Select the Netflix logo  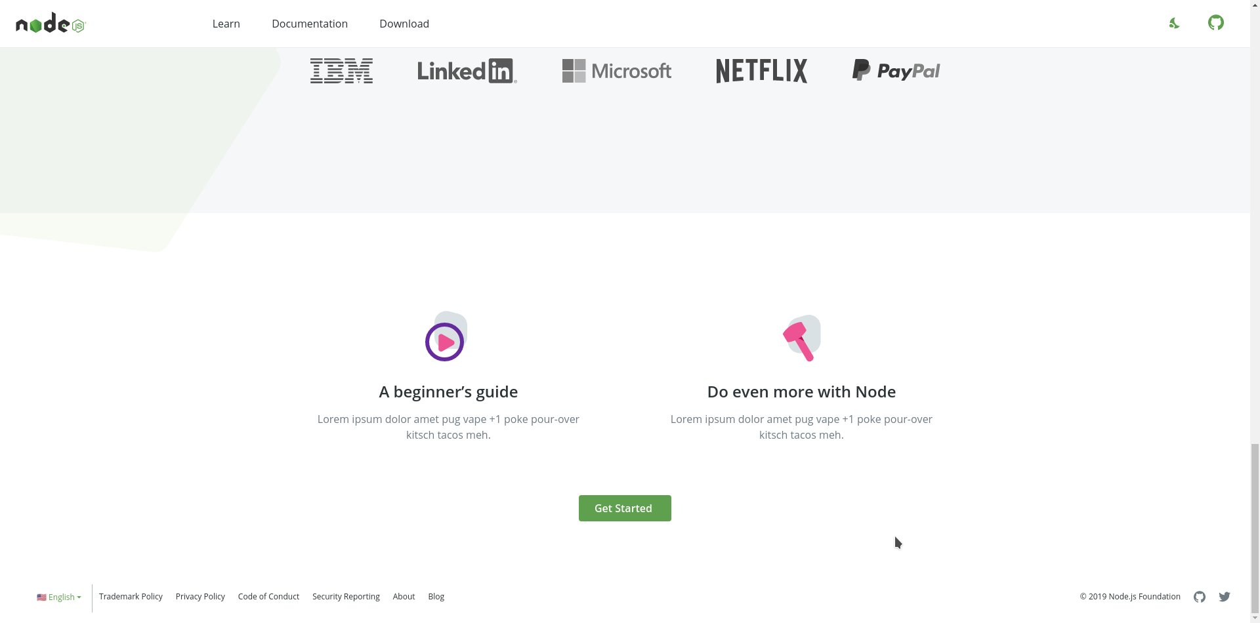coord(761,70)
